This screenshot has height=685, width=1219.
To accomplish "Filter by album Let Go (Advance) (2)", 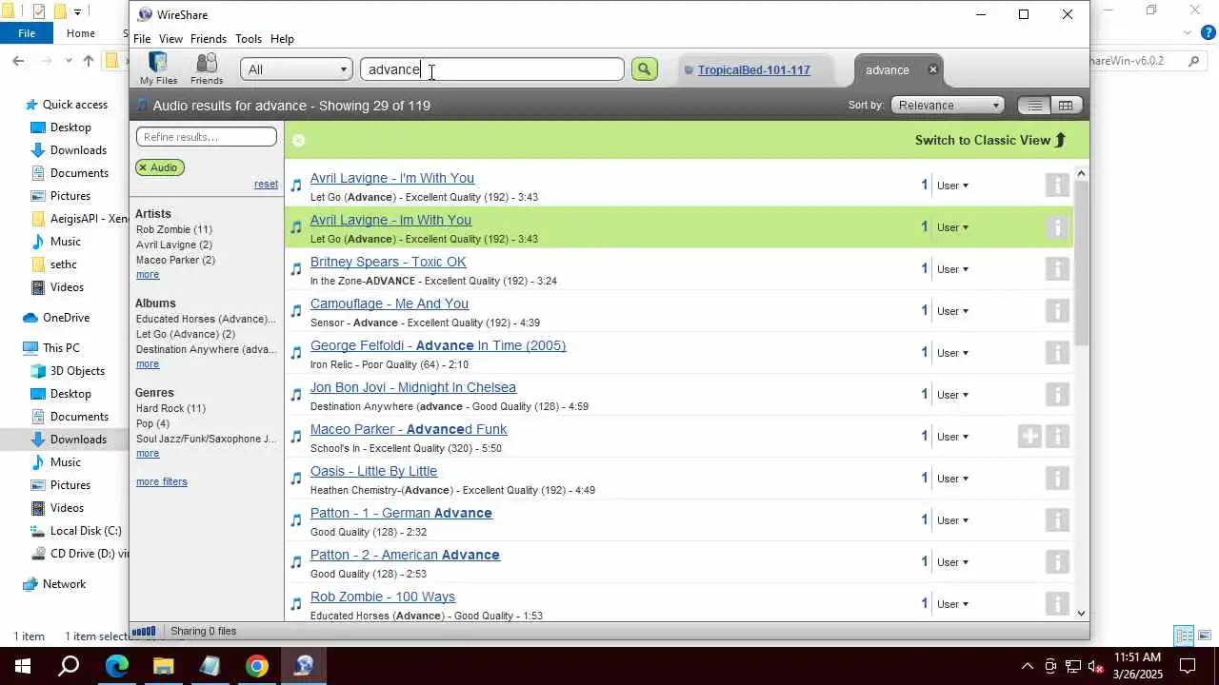I will pos(186,334).
